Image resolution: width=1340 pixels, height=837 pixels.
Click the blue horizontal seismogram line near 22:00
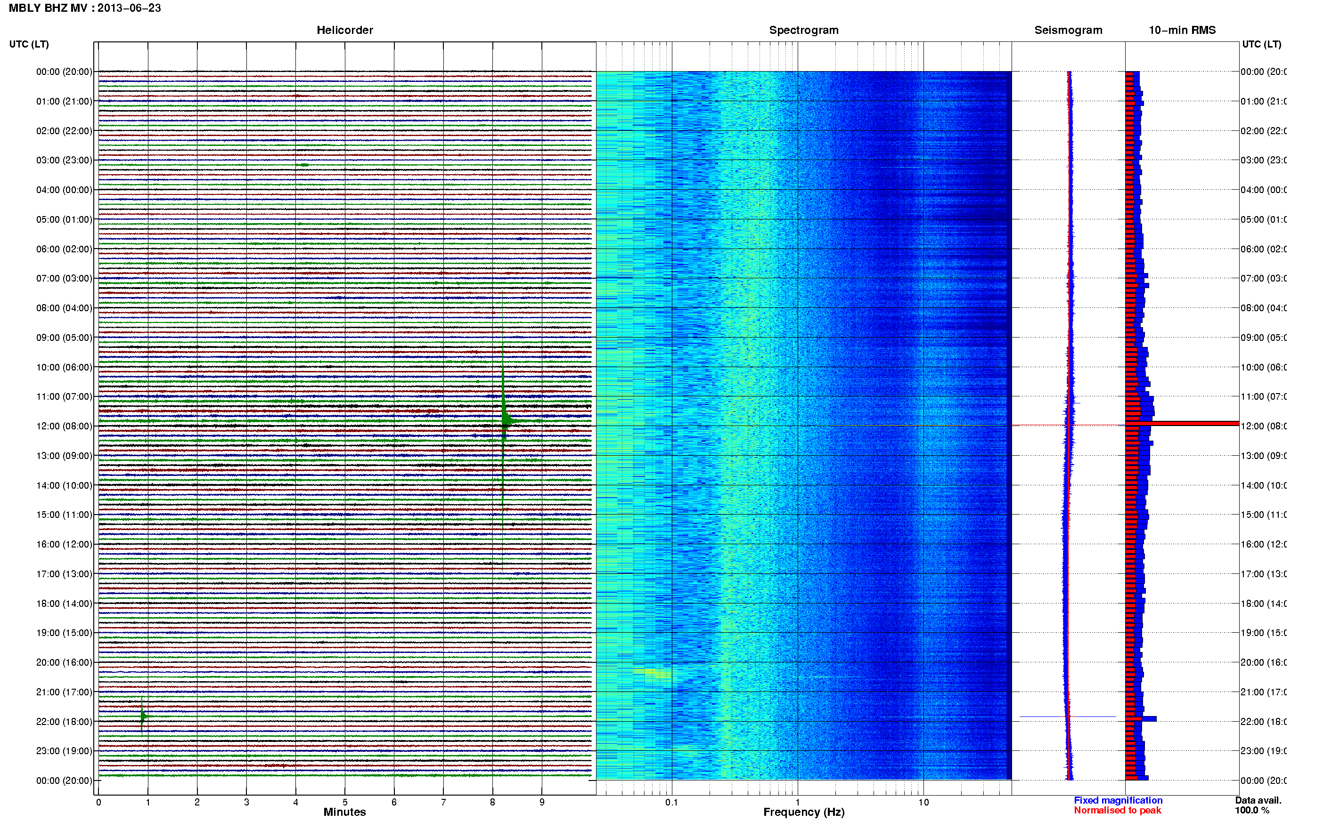1068,717
